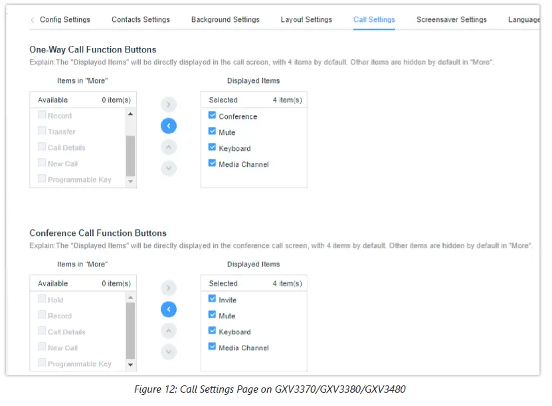Uncheck Mute in One-Way displayed items
552x406 pixels.
[212, 131]
